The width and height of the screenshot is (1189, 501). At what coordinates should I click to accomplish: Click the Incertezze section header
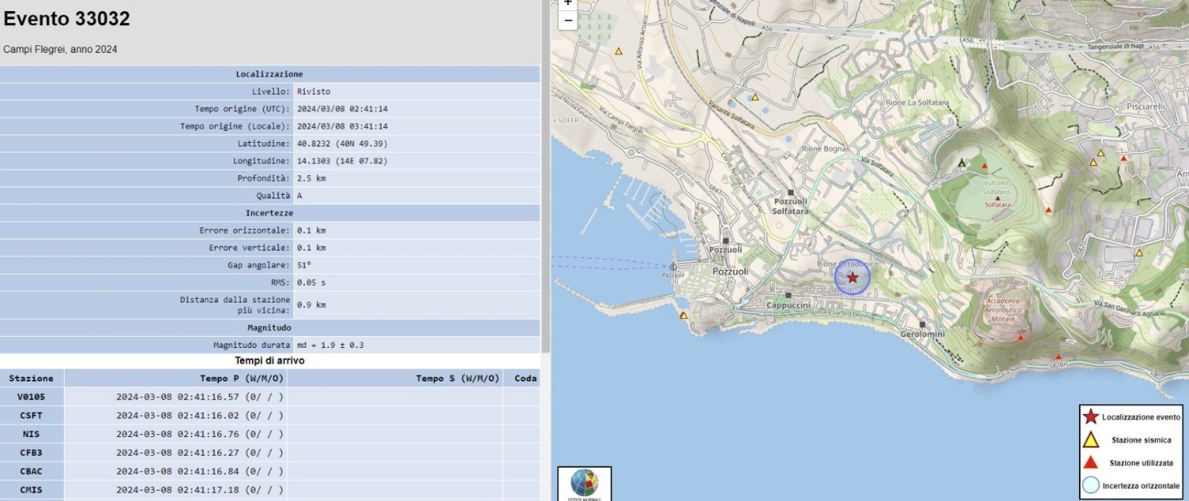click(x=269, y=213)
